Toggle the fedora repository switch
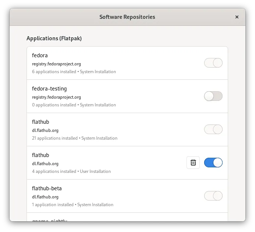 tap(213, 63)
